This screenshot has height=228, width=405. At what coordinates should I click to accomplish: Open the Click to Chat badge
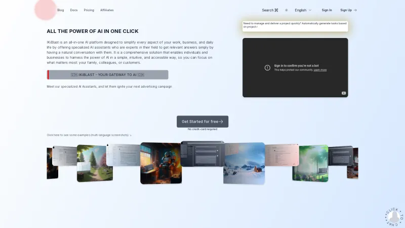point(394,217)
